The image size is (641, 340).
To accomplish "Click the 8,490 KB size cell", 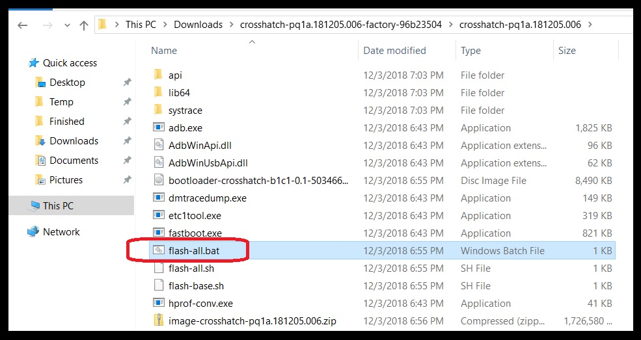I will click(x=593, y=181).
